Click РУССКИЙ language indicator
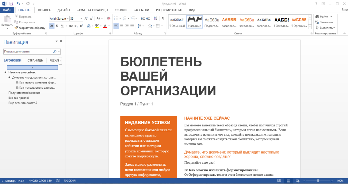Viewport: 348px width, 184px height. point(70,181)
